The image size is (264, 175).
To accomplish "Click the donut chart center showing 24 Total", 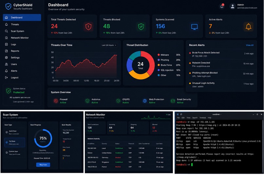I will [x=141, y=65].
